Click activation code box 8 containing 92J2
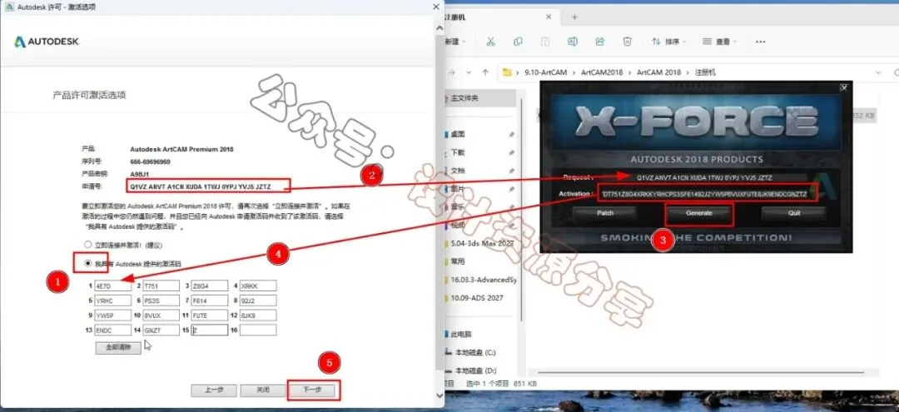The width and height of the screenshot is (899, 412). coord(258,300)
